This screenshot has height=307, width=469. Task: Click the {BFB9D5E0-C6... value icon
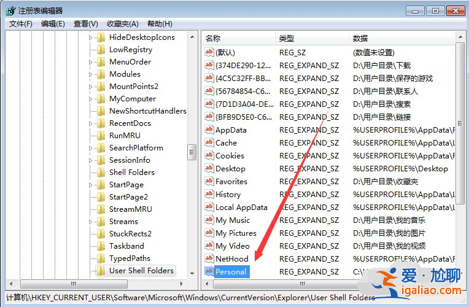coord(209,117)
